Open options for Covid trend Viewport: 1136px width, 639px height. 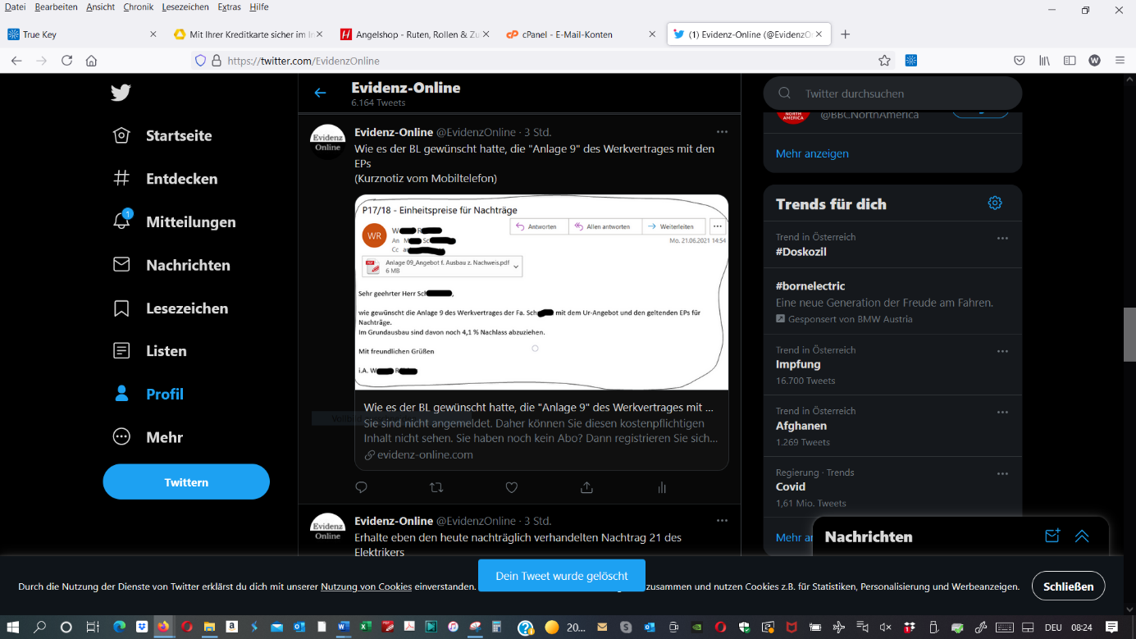click(x=1002, y=473)
